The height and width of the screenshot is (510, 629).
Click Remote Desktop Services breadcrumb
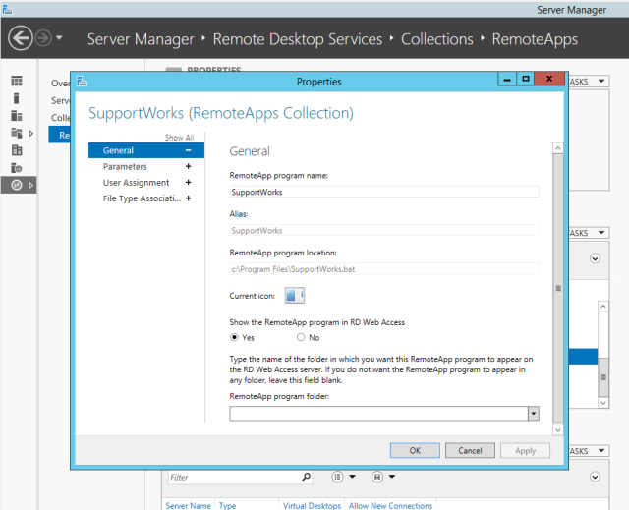(297, 39)
